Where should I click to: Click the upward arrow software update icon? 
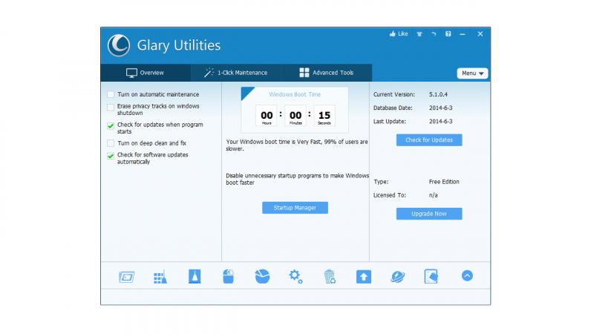(363, 277)
